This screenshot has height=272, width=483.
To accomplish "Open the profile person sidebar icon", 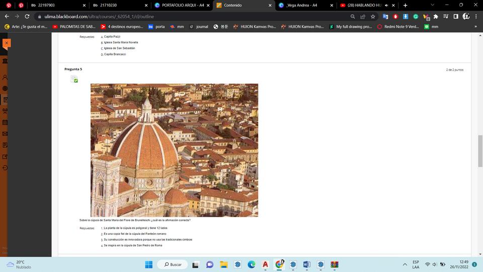I will point(5,77).
